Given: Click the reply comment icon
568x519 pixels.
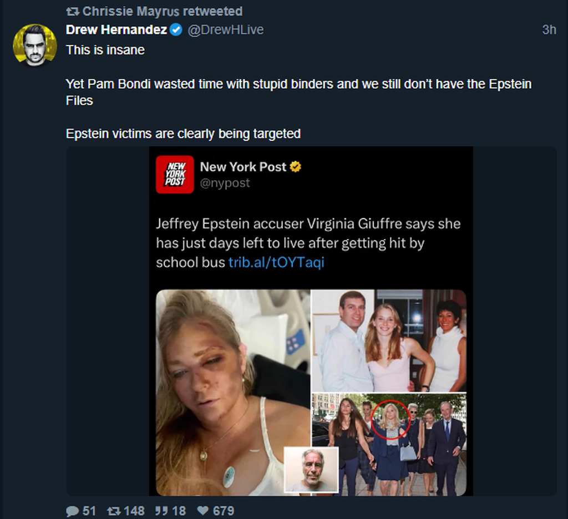Looking at the screenshot, I should 73,511.
